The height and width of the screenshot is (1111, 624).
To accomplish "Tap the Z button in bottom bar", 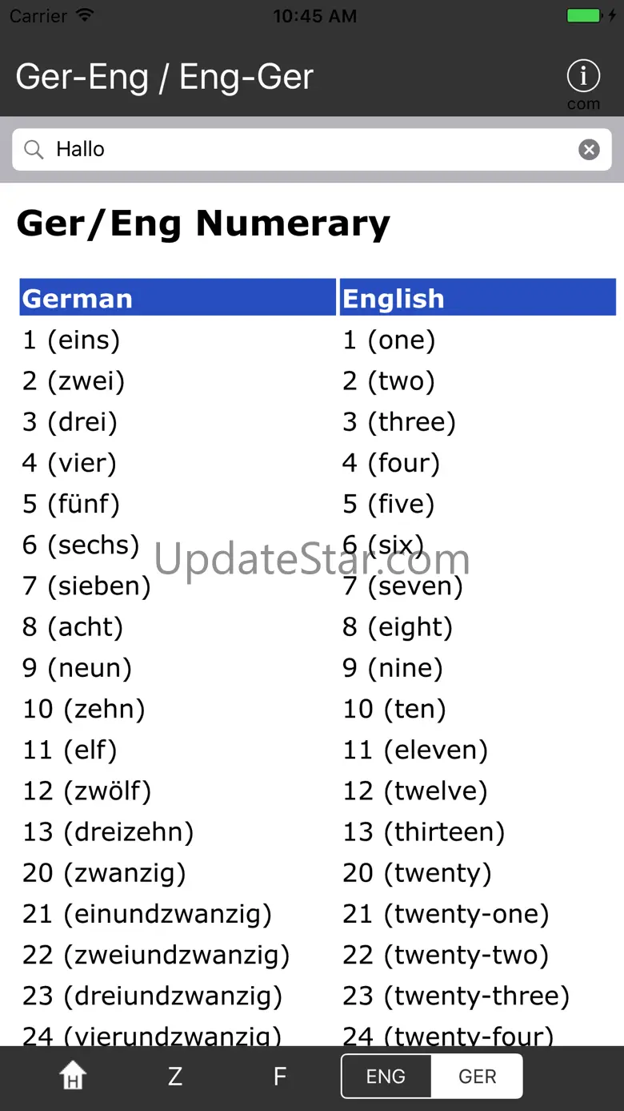I will pyautogui.click(x=175, y=1076).
